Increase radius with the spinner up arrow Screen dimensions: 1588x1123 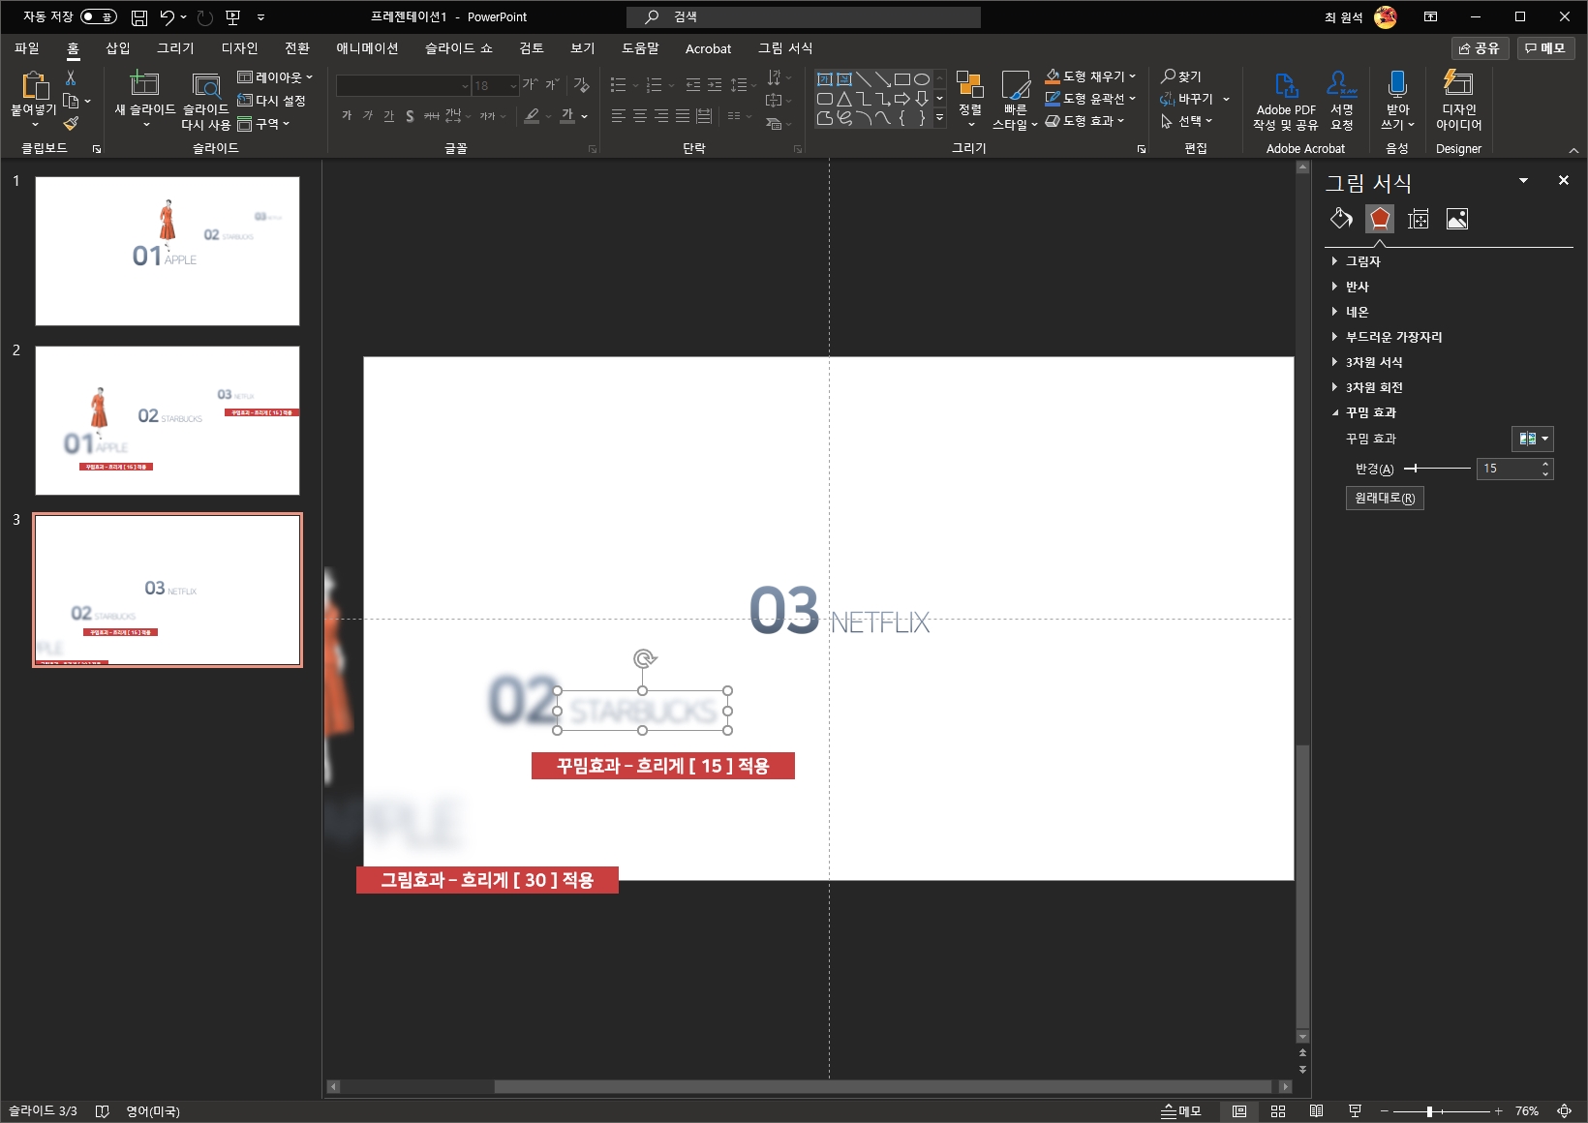pos(1545,464)
